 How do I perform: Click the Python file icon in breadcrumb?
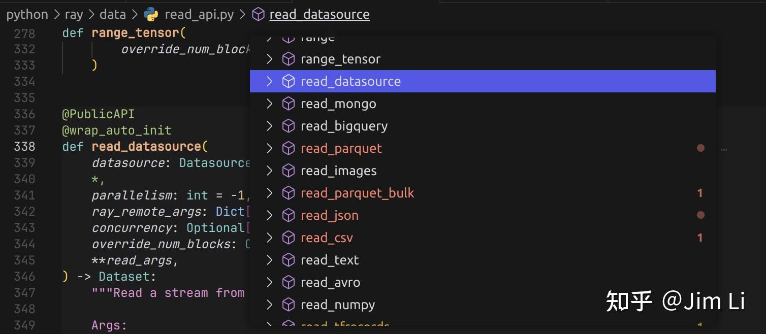click(x=151, y=15)
